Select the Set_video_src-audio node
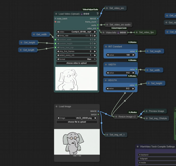The height and width of the screenshot is (166, 176). pyautogui.click(x=119, y=25)
